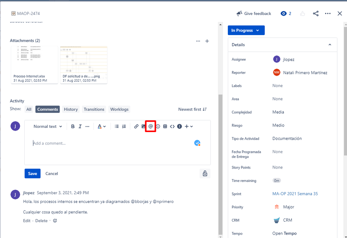347x238 pixels.
Task: Toggle bold formatting for the comment
Action: point(73,126)
